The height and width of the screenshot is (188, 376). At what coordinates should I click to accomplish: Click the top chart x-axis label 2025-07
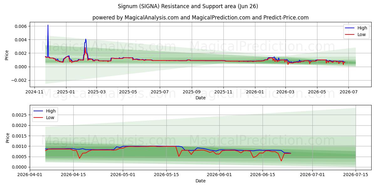(160, 92)
